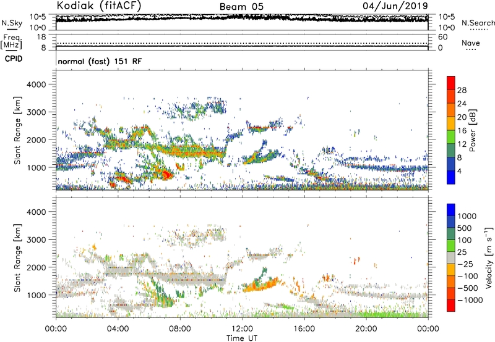Click the 'Kodiak (fitACF)' title text

coord(99,6)
